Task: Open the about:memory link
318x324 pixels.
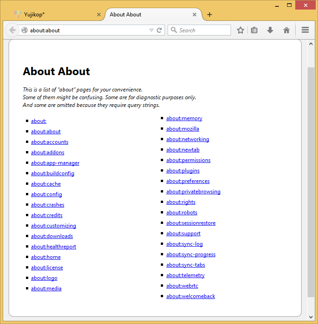Action: 185,118
